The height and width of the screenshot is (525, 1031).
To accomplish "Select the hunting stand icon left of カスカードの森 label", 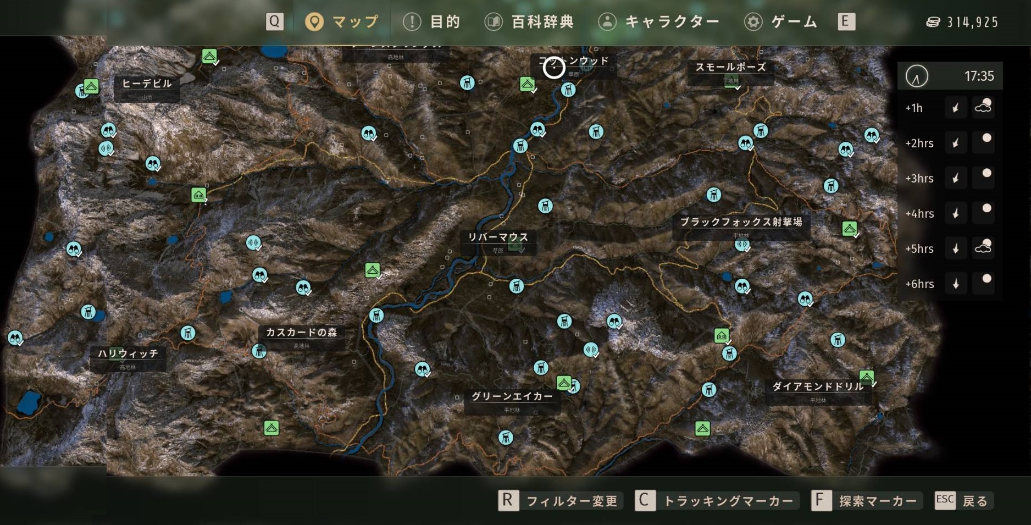I will click(x=259, y=351).
